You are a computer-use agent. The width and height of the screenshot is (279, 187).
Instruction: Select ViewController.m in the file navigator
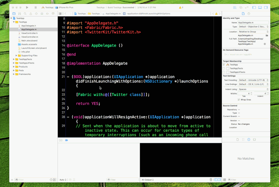click(x=30, y=37)
